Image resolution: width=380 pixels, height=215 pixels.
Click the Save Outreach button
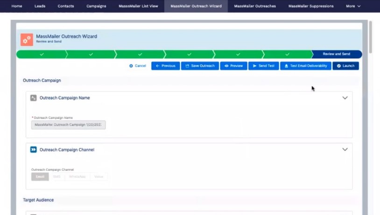pos(200,66)
